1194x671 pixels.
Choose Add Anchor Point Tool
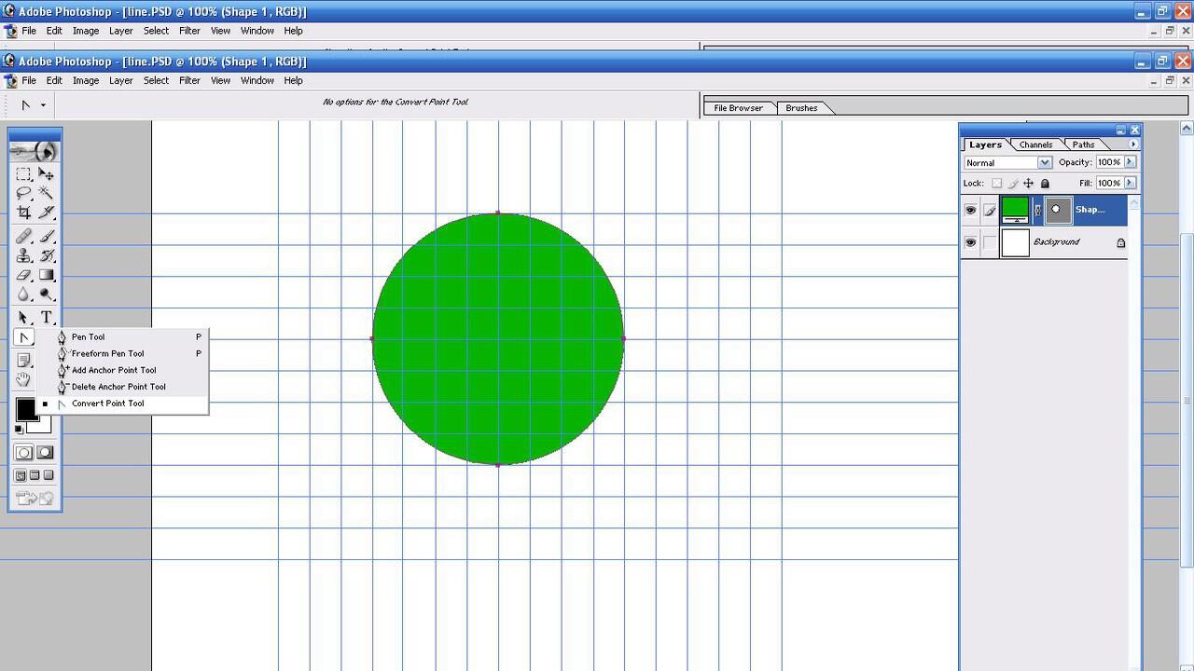[114, 370]
